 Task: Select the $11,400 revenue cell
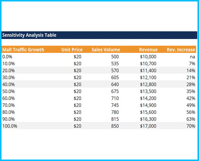(x=148, y=71)
